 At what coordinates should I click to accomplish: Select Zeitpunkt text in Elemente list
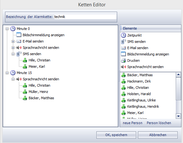pos(134,35)
